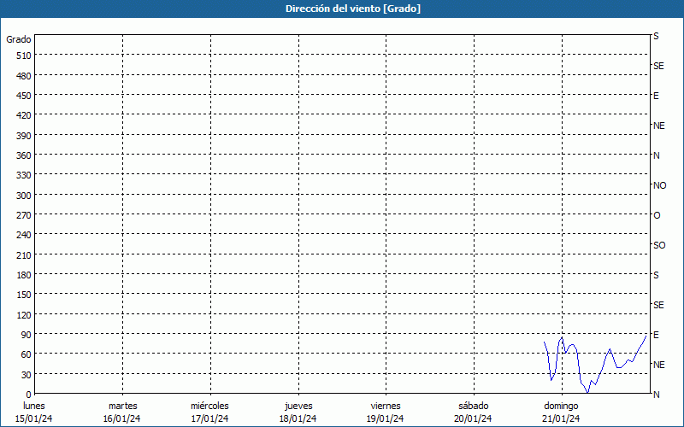This screenshot has width=684, height=427.
Task: Click the 'martes' day label
Action: pos(122,406)
